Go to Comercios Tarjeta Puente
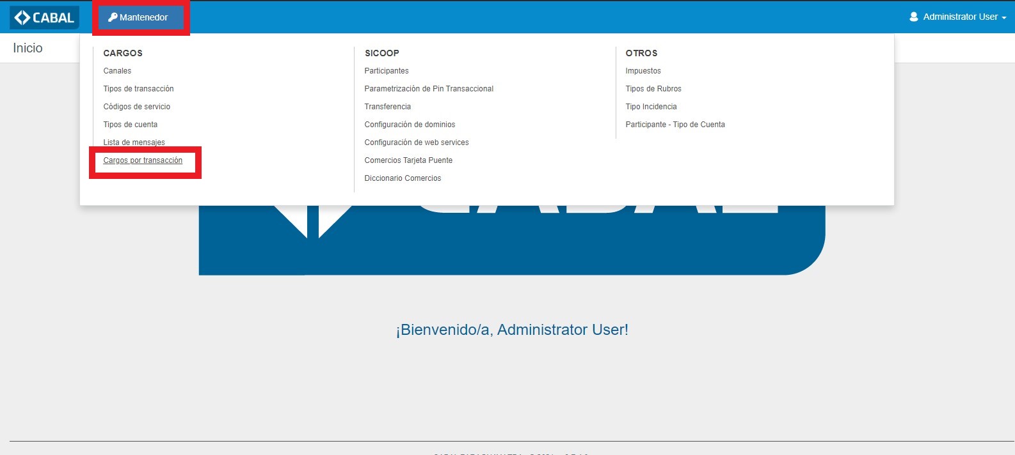1015x455 pixels. click(x=408, y=160)
